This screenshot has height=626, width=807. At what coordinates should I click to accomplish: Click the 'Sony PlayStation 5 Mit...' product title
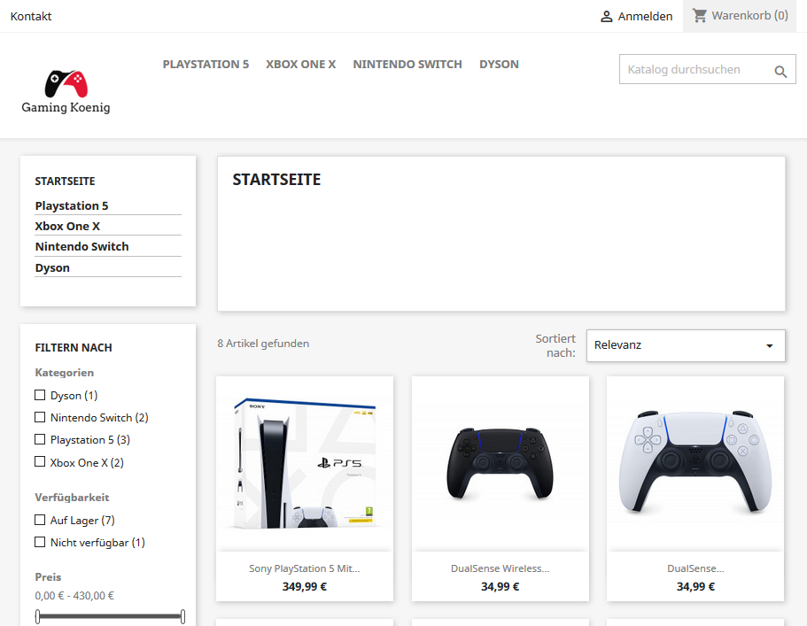click(x=305, y=568)
